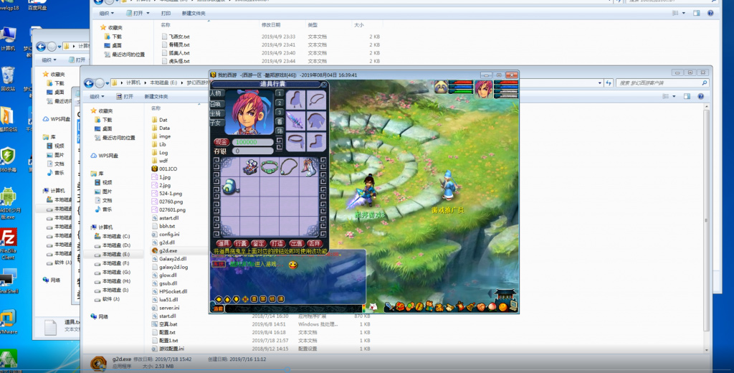Close the 道具行囊 inventory panel
Screen dimensions: 734x373
coord(323,85)
